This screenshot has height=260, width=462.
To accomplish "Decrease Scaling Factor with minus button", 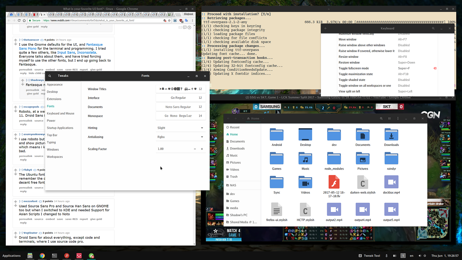I will click(195, 149).
